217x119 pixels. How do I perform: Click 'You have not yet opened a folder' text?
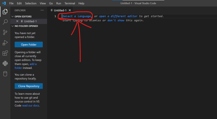[x=25, y=35]
